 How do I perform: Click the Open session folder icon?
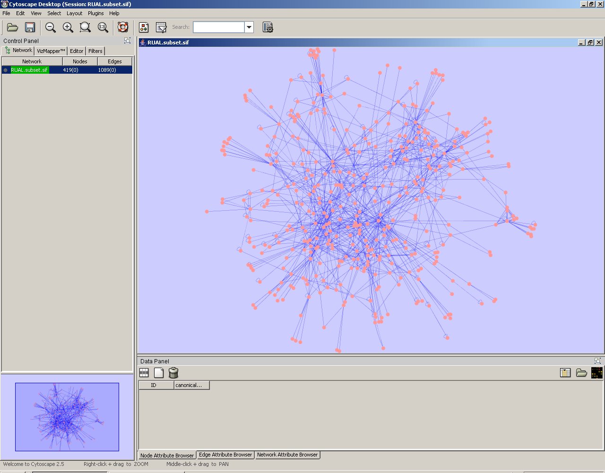[12, 27]
